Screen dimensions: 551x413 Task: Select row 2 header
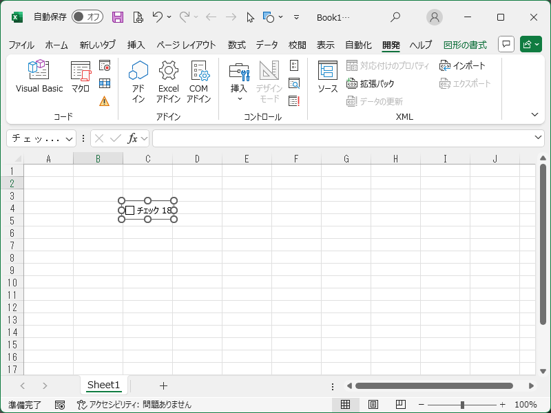(x=12, y=183)
